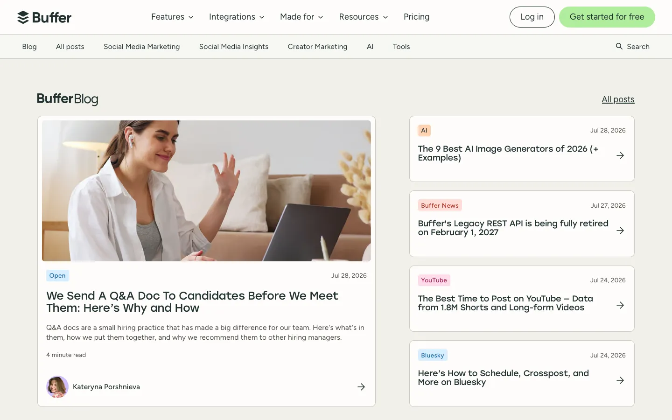Click Kateryna Porshnieva's avatar photo

(57, 387)
